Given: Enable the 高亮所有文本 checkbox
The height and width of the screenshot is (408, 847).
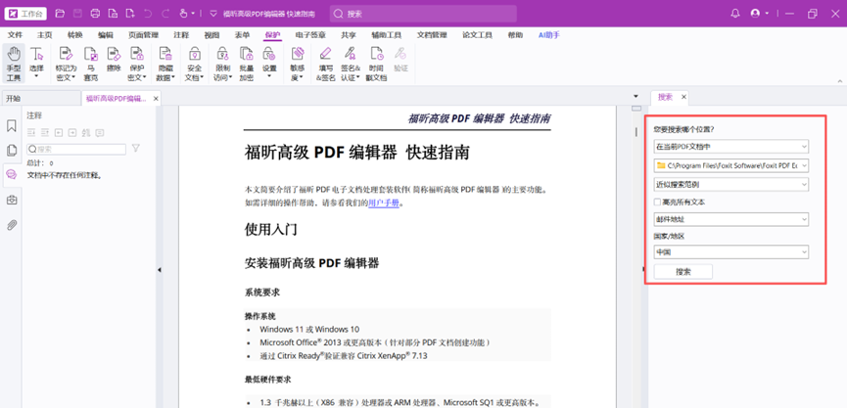Looking at the screenshot, I should point(658,202).
